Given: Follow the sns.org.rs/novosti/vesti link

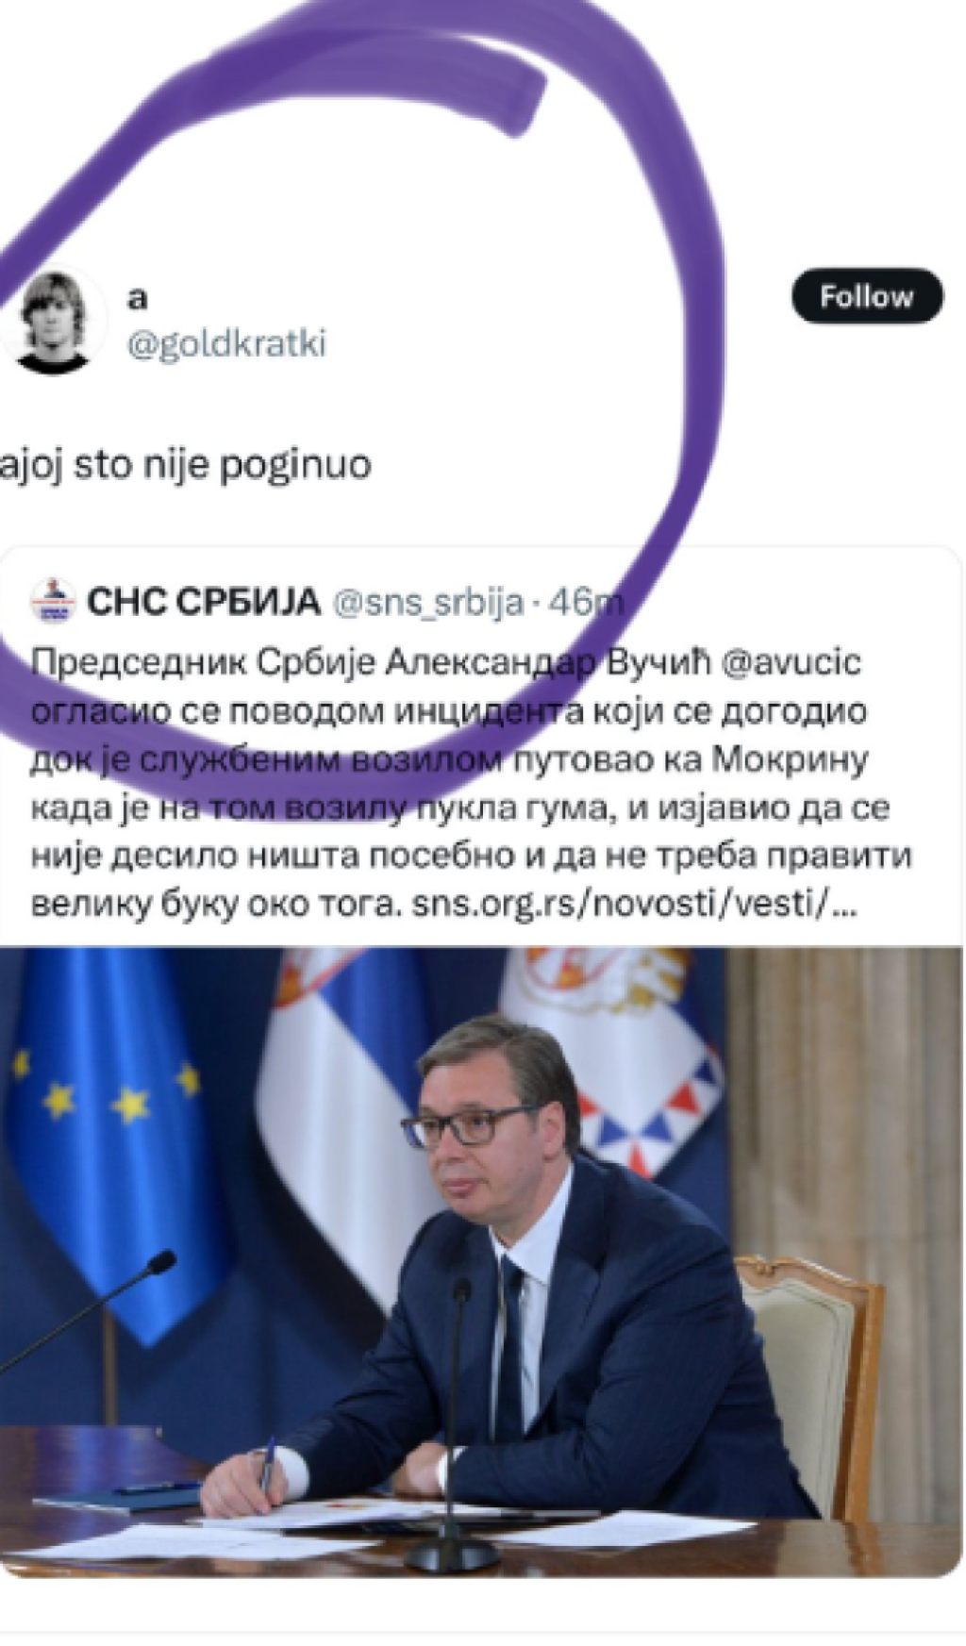Looking at the screenshot, I should (x=621, y=905).
